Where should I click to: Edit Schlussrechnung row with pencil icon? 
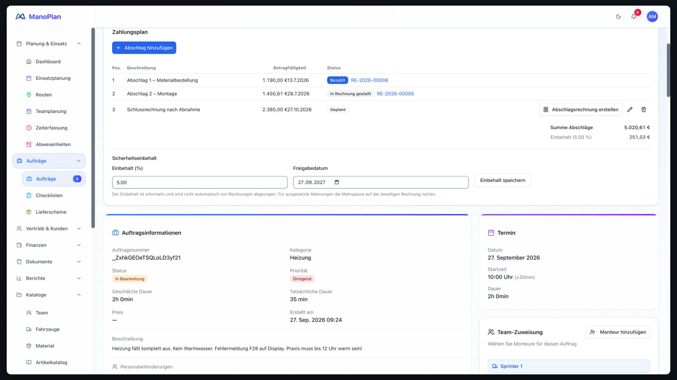pos(630,109)
